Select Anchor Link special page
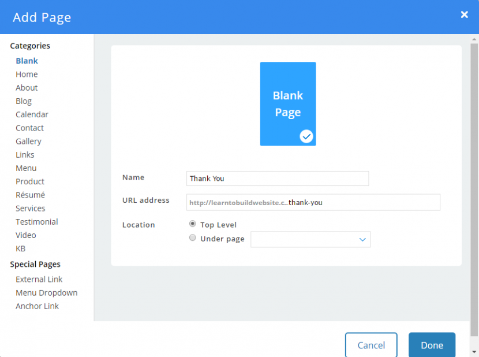This screenshot has width=479, height=357. (x=38, y=306)
